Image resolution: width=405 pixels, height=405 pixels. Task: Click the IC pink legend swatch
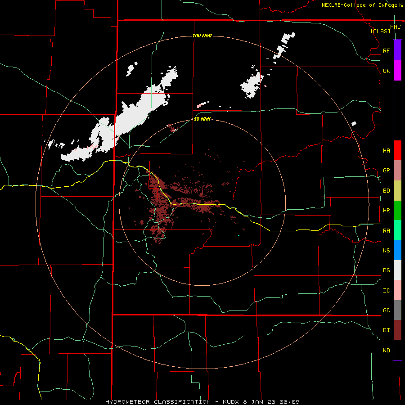pyautogui.click(x=397, y=290)
